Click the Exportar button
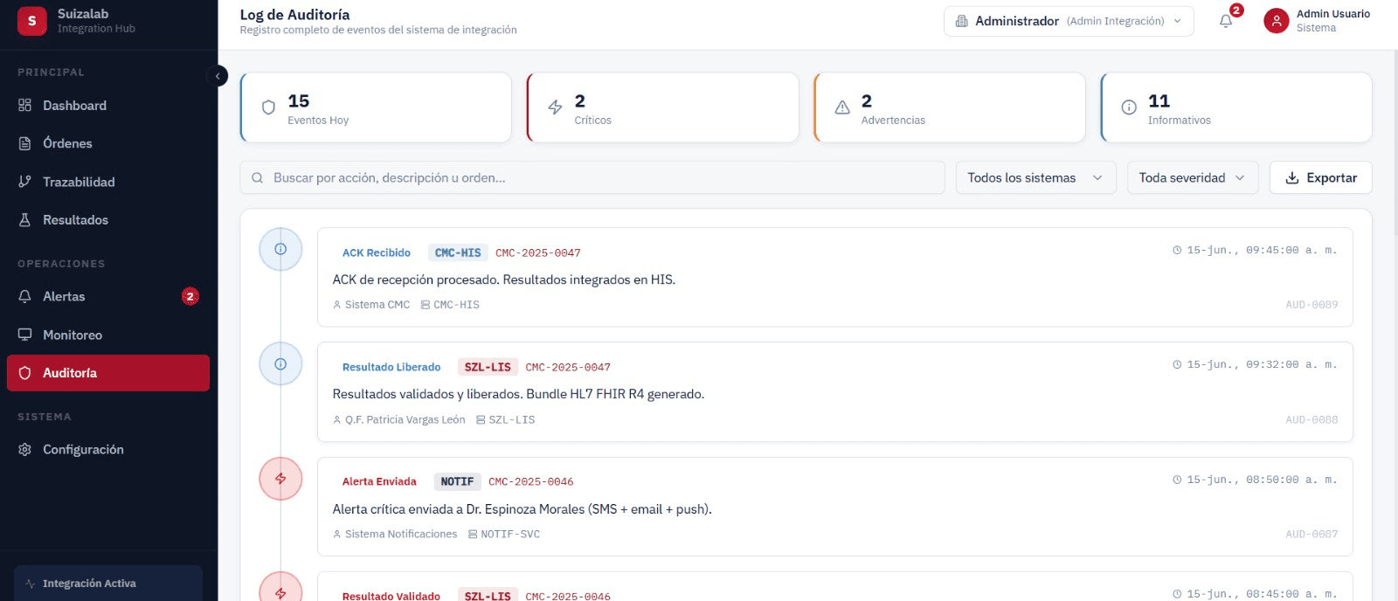Screen dimensions: 1398x601 1320,177
